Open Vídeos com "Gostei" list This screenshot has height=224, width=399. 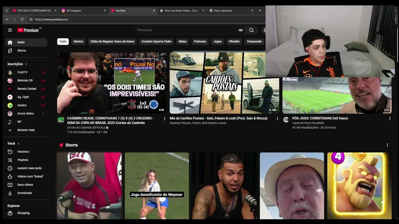[x=26, y=176]
